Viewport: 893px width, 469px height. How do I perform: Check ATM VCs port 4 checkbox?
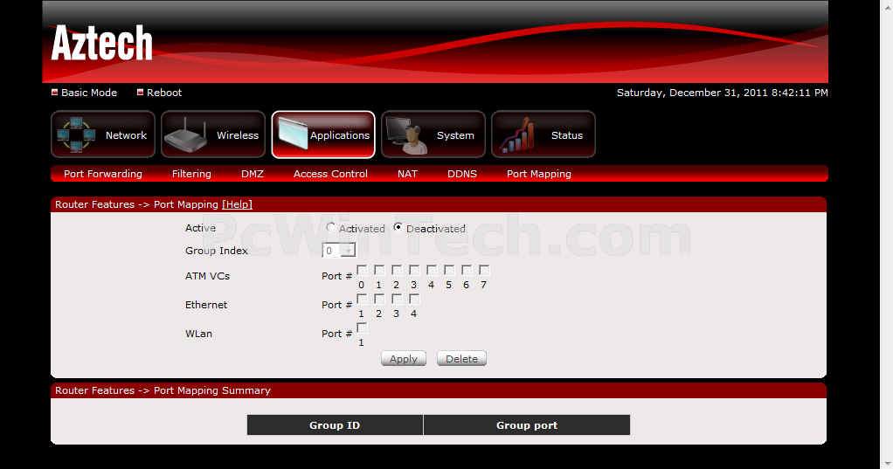[432, 270]
